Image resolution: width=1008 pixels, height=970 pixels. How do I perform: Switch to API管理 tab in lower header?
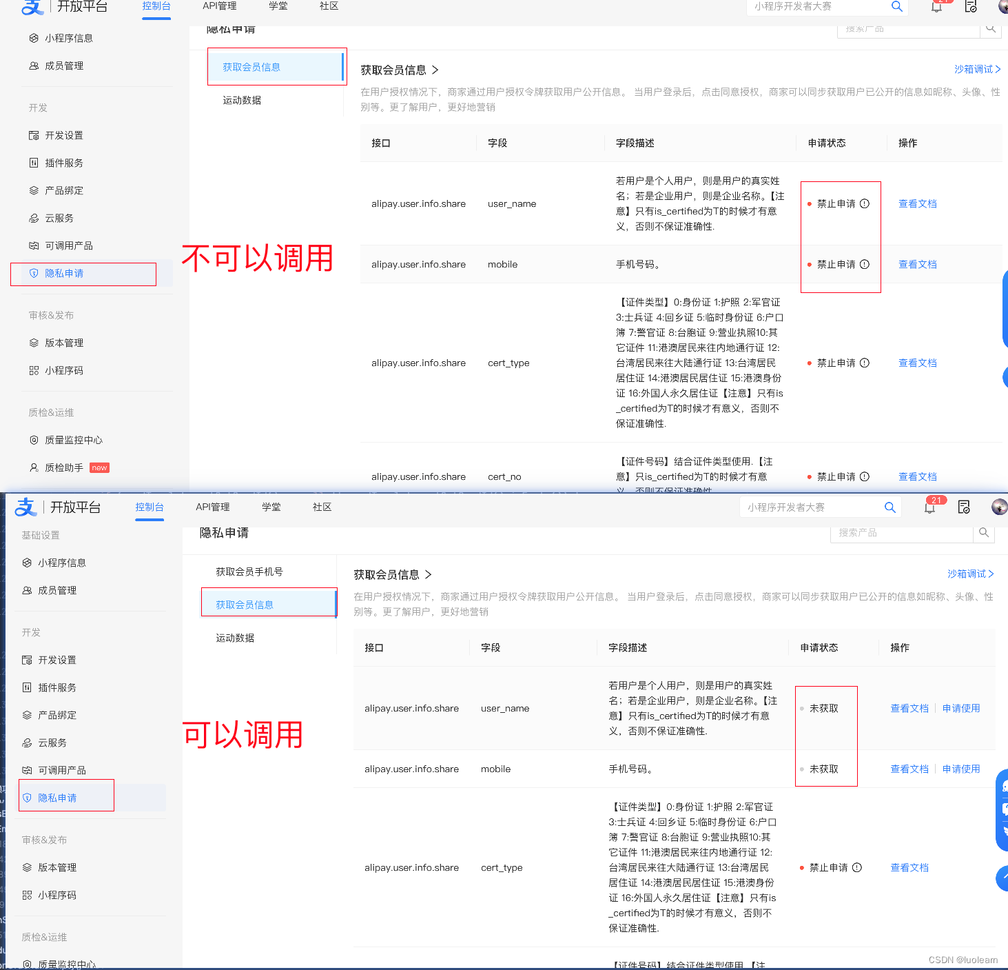(213, 507)
